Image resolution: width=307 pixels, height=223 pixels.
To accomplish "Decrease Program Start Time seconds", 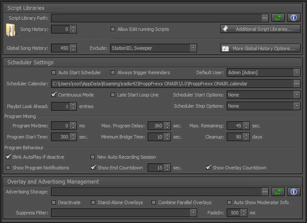I will coord(73,139).
